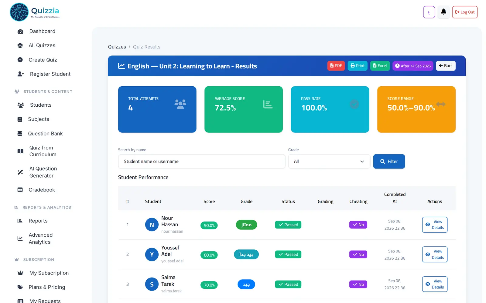The image size is (486, 303).
Task: Apply the Filter button
Action: pyautogui.click(x=389, y=161)
